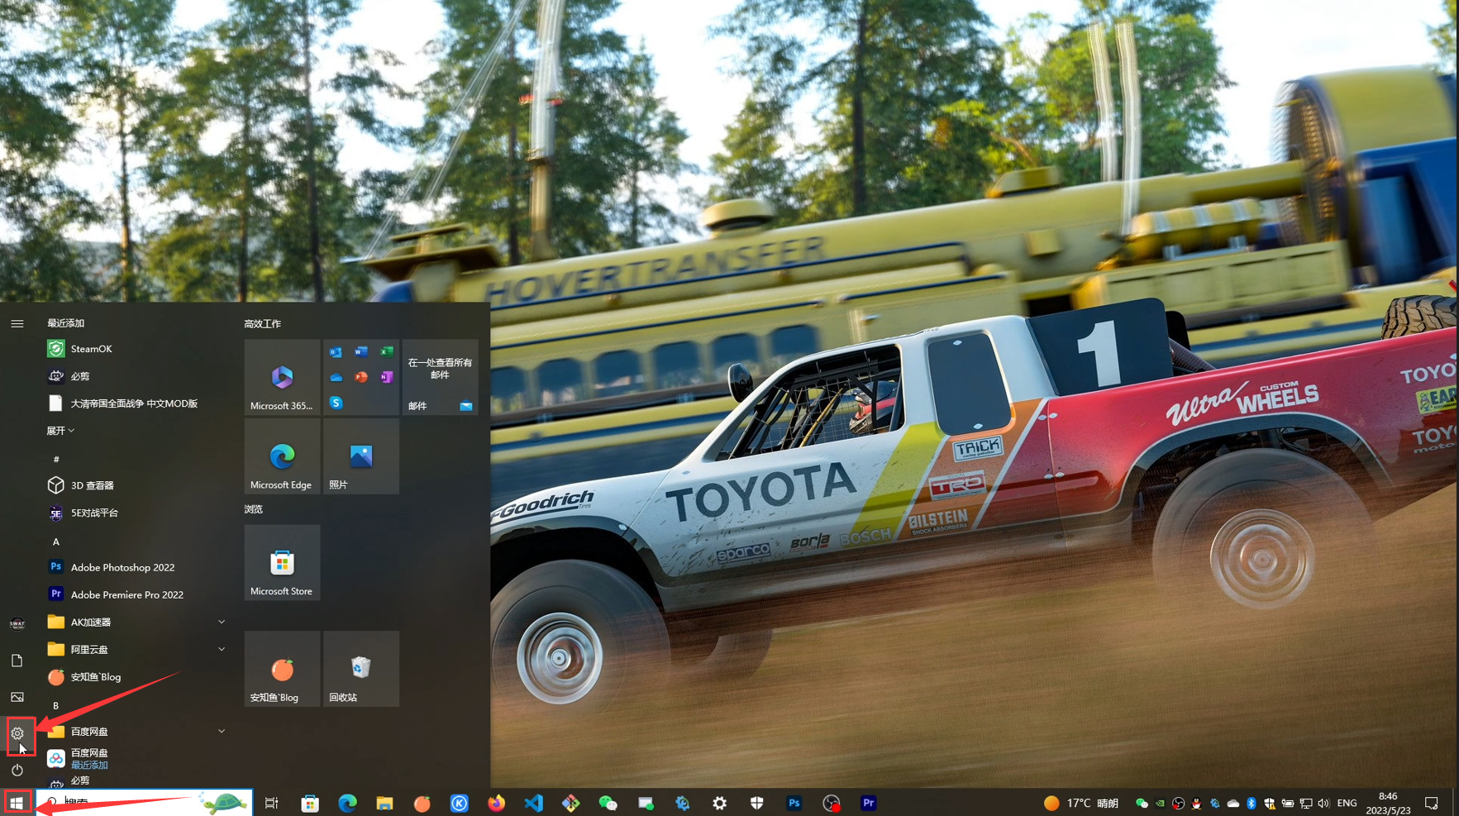1459x816 pixels.
Task: Launch Firefox from the taskbar
Action: (496, 803)
